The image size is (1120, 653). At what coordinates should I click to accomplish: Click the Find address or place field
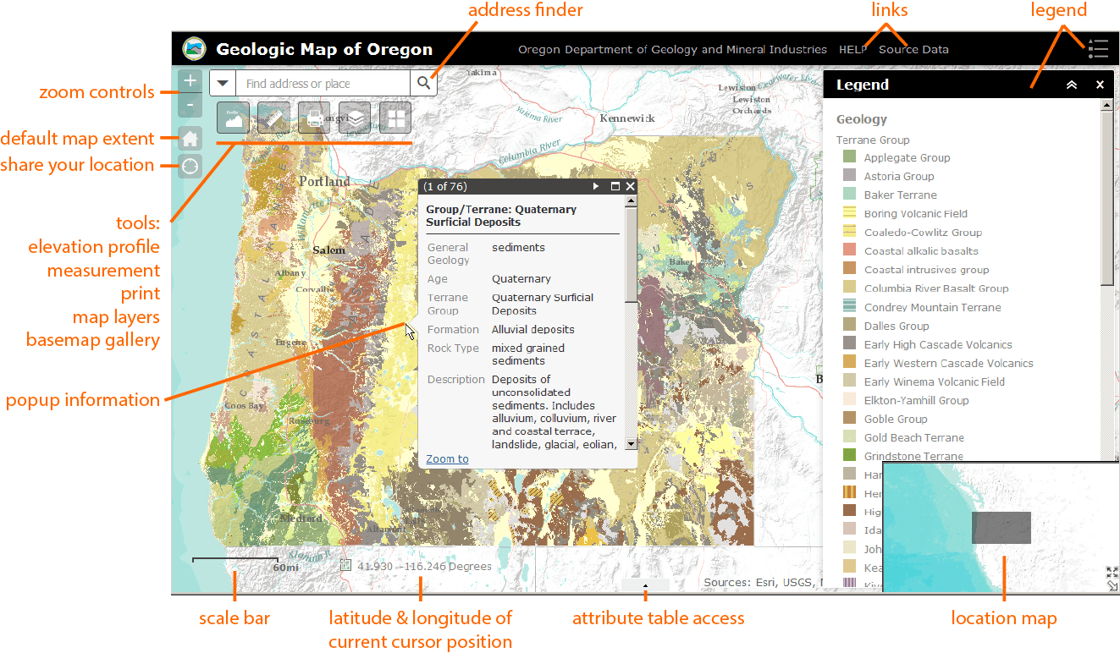tap(322, 84)
